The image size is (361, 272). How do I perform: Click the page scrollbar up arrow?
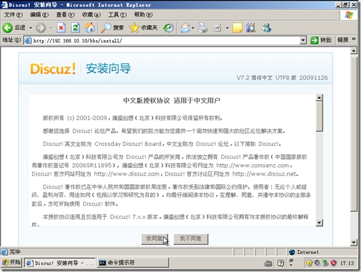click(x=354, y=51)
